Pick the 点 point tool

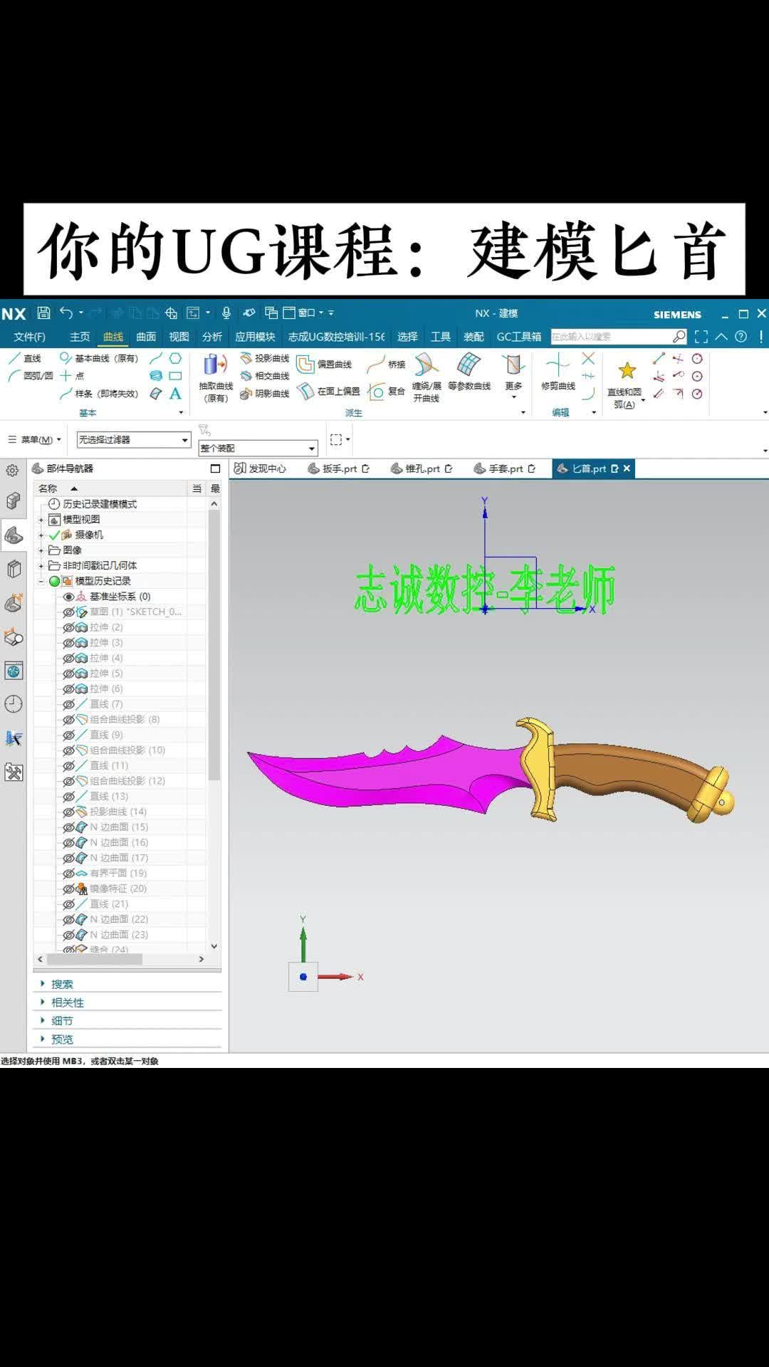(x=72, y=375)
